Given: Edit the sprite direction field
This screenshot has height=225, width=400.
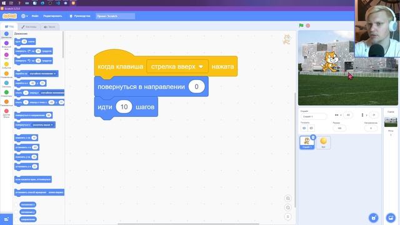Looking at the screenshot, I should (x=371, y=128).
